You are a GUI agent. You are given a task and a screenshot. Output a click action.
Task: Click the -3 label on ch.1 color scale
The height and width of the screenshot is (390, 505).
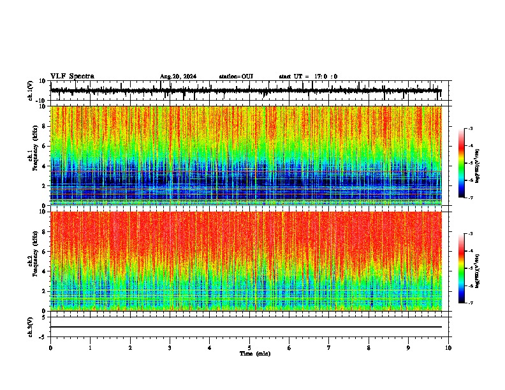pyautogui.click(x=470, y=129)
